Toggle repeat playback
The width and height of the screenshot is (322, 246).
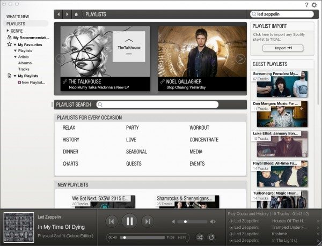[x=211, y=237]
